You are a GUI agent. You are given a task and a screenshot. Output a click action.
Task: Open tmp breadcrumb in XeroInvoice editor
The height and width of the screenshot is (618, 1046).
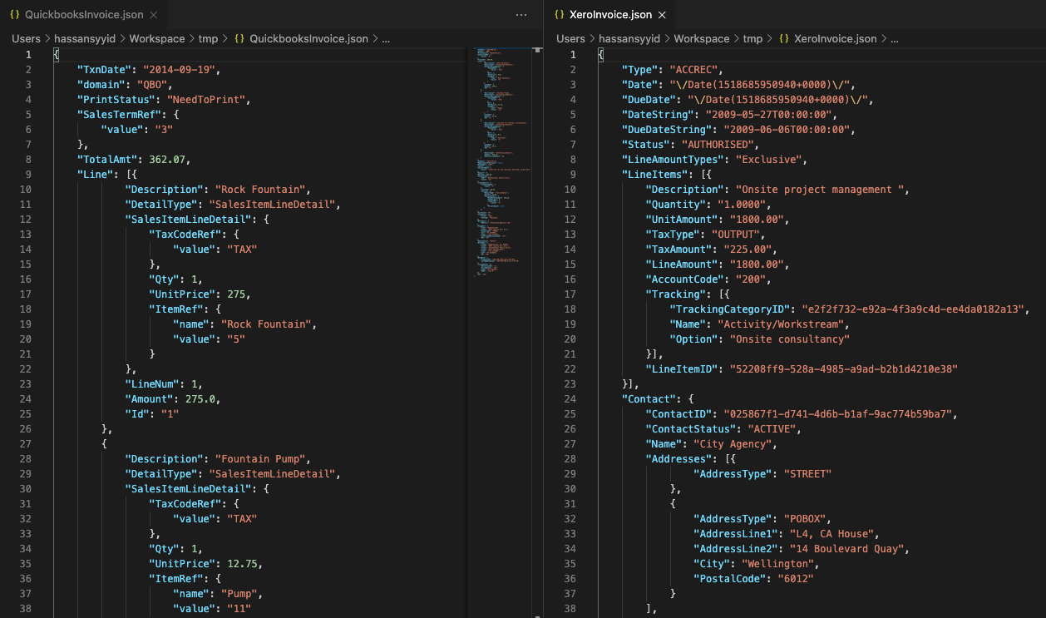(752, 39)
